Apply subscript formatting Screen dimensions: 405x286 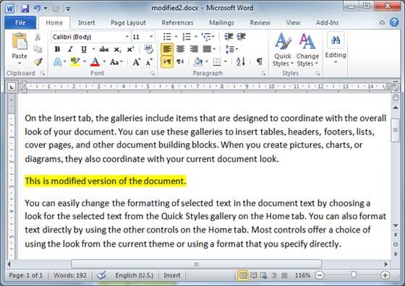tap(117, 49)
